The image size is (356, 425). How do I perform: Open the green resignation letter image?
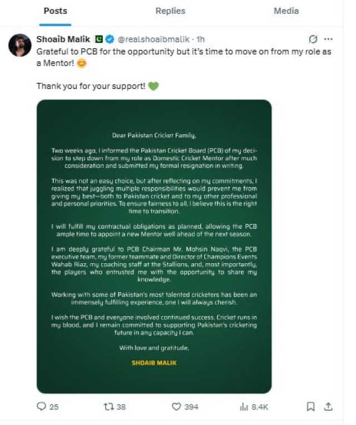click(154, 246)
